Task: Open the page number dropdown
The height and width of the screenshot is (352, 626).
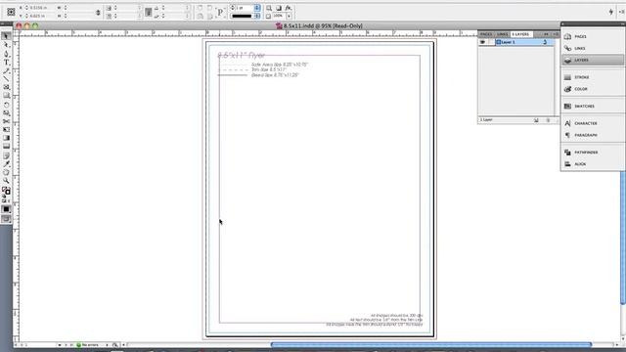Action: 60,345
